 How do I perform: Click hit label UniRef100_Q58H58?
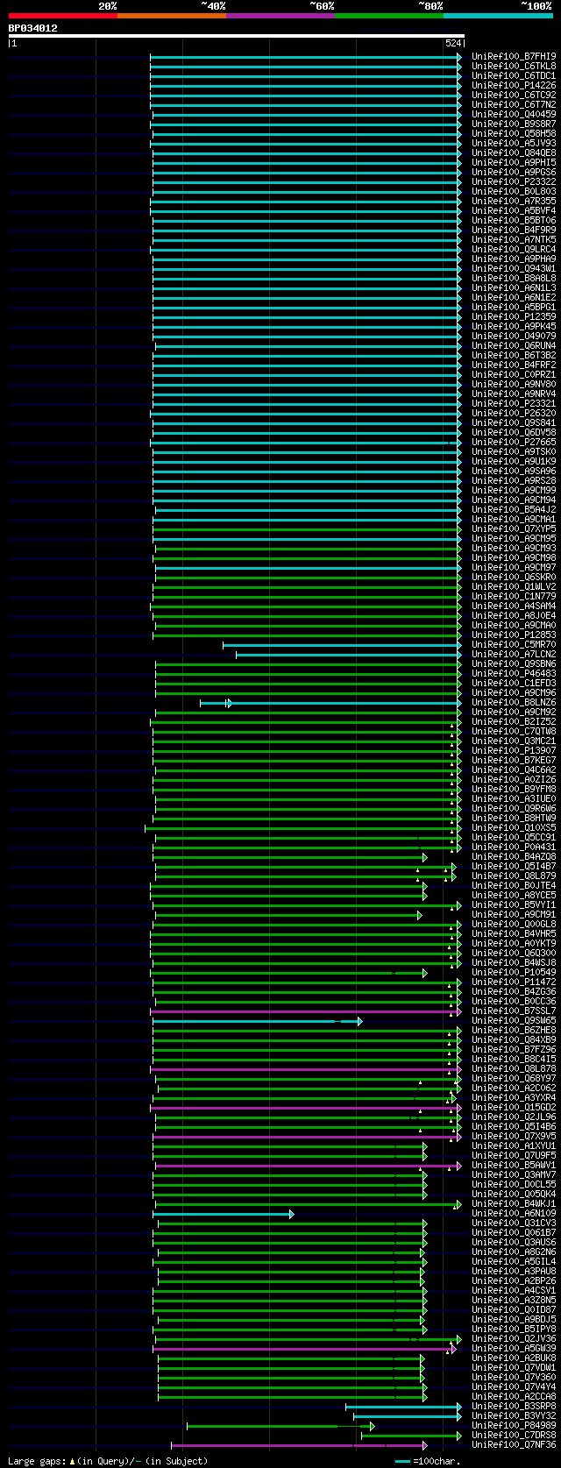click(x=514, y=133)
